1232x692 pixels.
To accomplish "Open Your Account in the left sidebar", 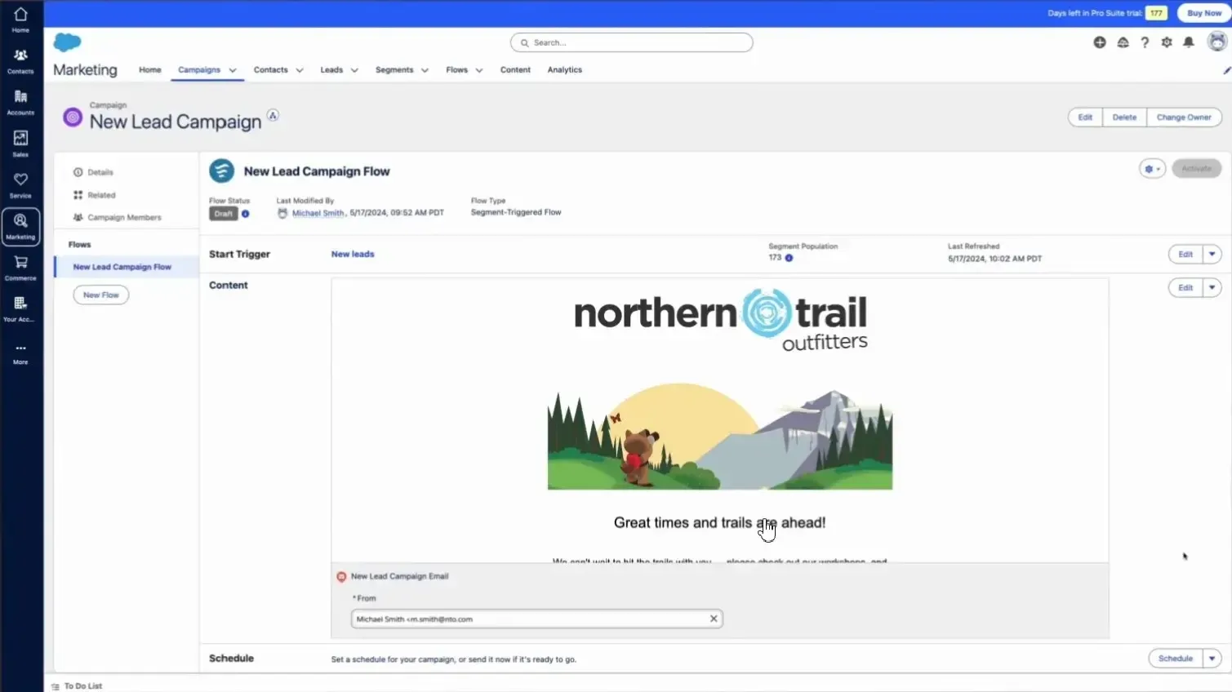I will pyautogui.click(x=20, y=309).
